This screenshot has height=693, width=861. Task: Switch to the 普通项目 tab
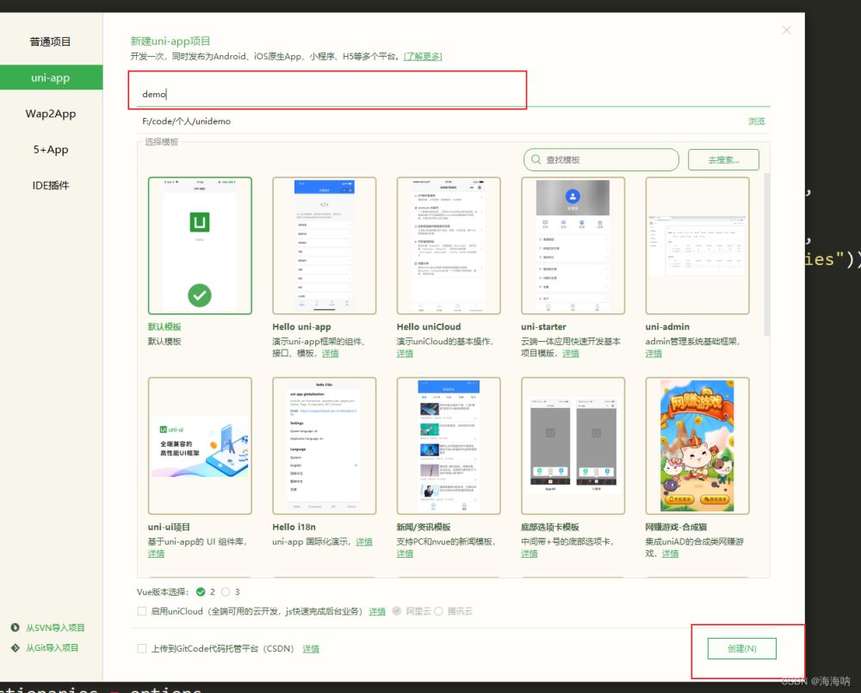(50, 41)
